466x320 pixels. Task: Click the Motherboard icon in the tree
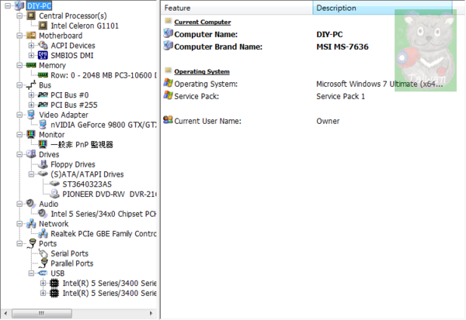click(x=31, y=36)
